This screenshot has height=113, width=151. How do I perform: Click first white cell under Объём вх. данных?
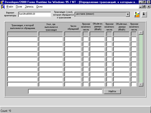point(97,39)
